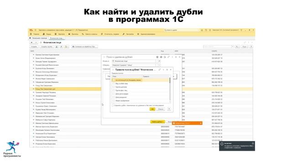Viewport: 292px width, 164px height.
Task: Open the Выплаты section menu
Action: click(x=73, y=34)
